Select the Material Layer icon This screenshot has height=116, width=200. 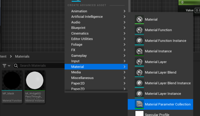point(139,62)
